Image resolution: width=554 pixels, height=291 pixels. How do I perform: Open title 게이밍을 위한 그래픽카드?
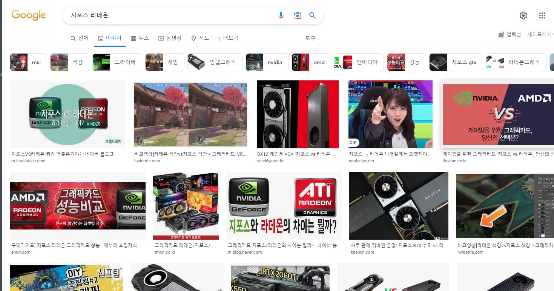(x=498, y=154)
